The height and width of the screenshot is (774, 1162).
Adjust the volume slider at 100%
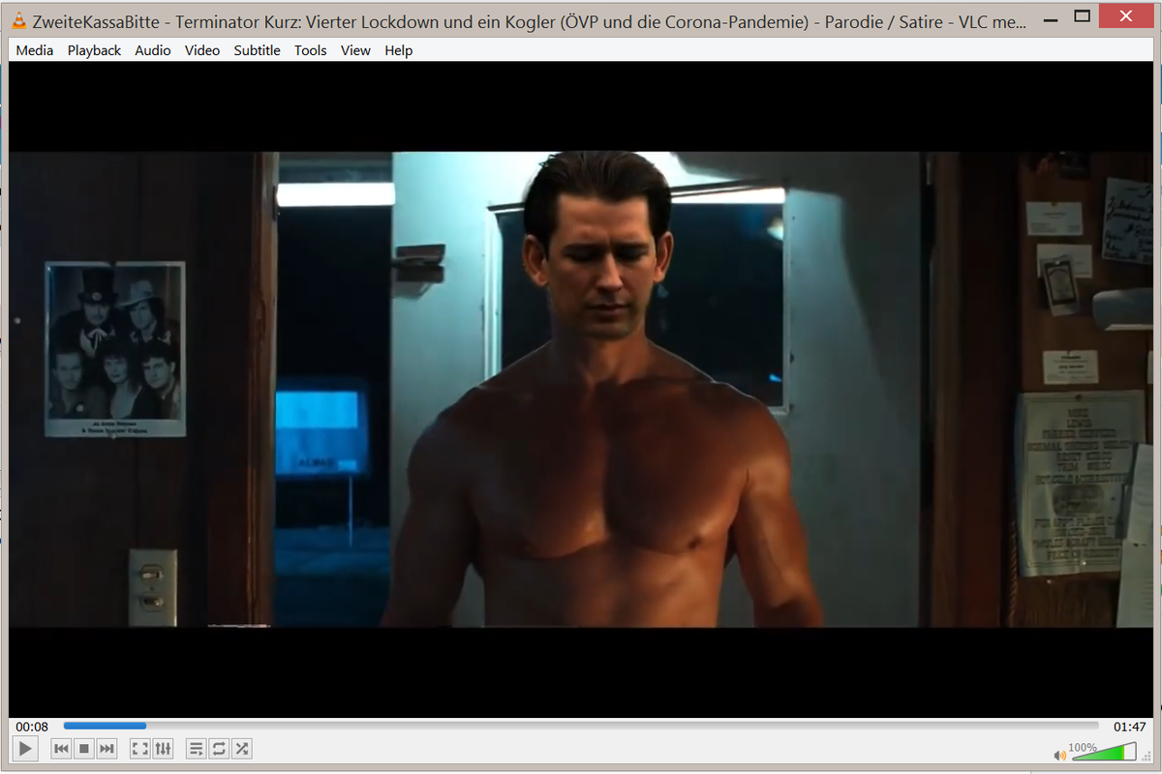[1102, 752]
